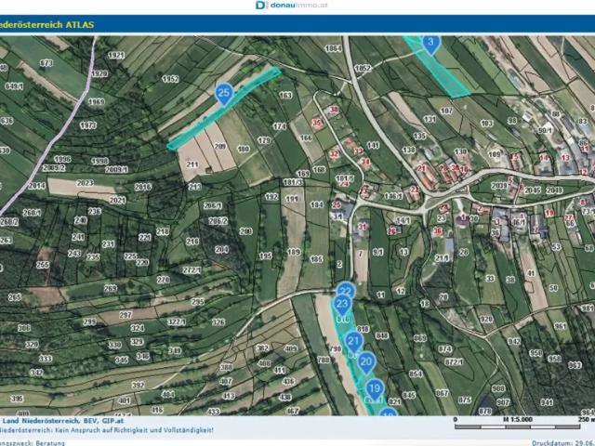Select parcel label 1952
Screen dimensions: 595x446
click(x=170, y=79)
